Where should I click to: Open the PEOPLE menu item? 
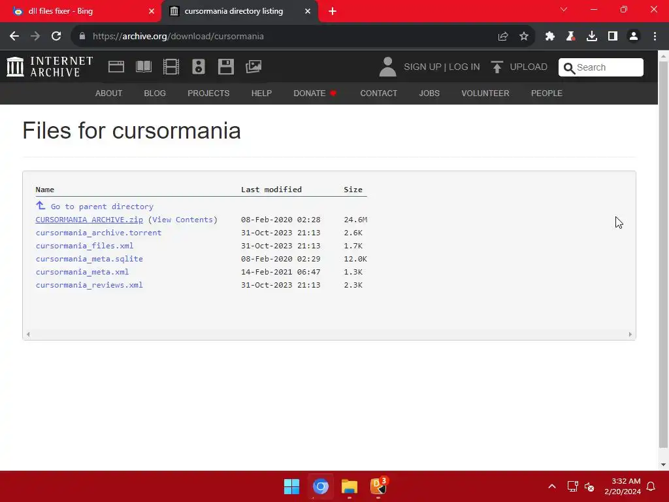(x=547, y=93)
